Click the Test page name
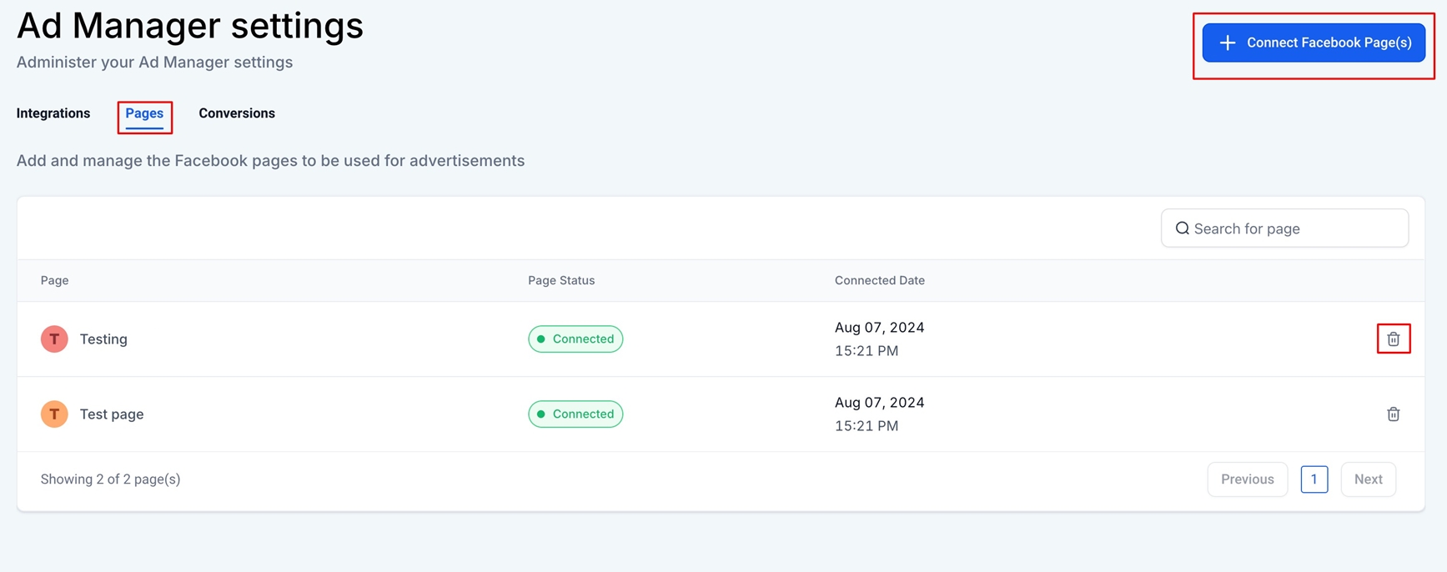 tap(112, 414)
